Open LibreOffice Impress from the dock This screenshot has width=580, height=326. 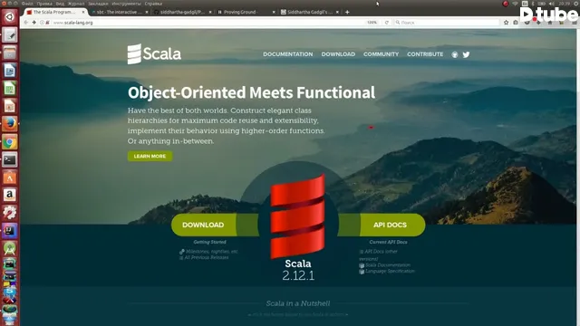coord(10,106)
